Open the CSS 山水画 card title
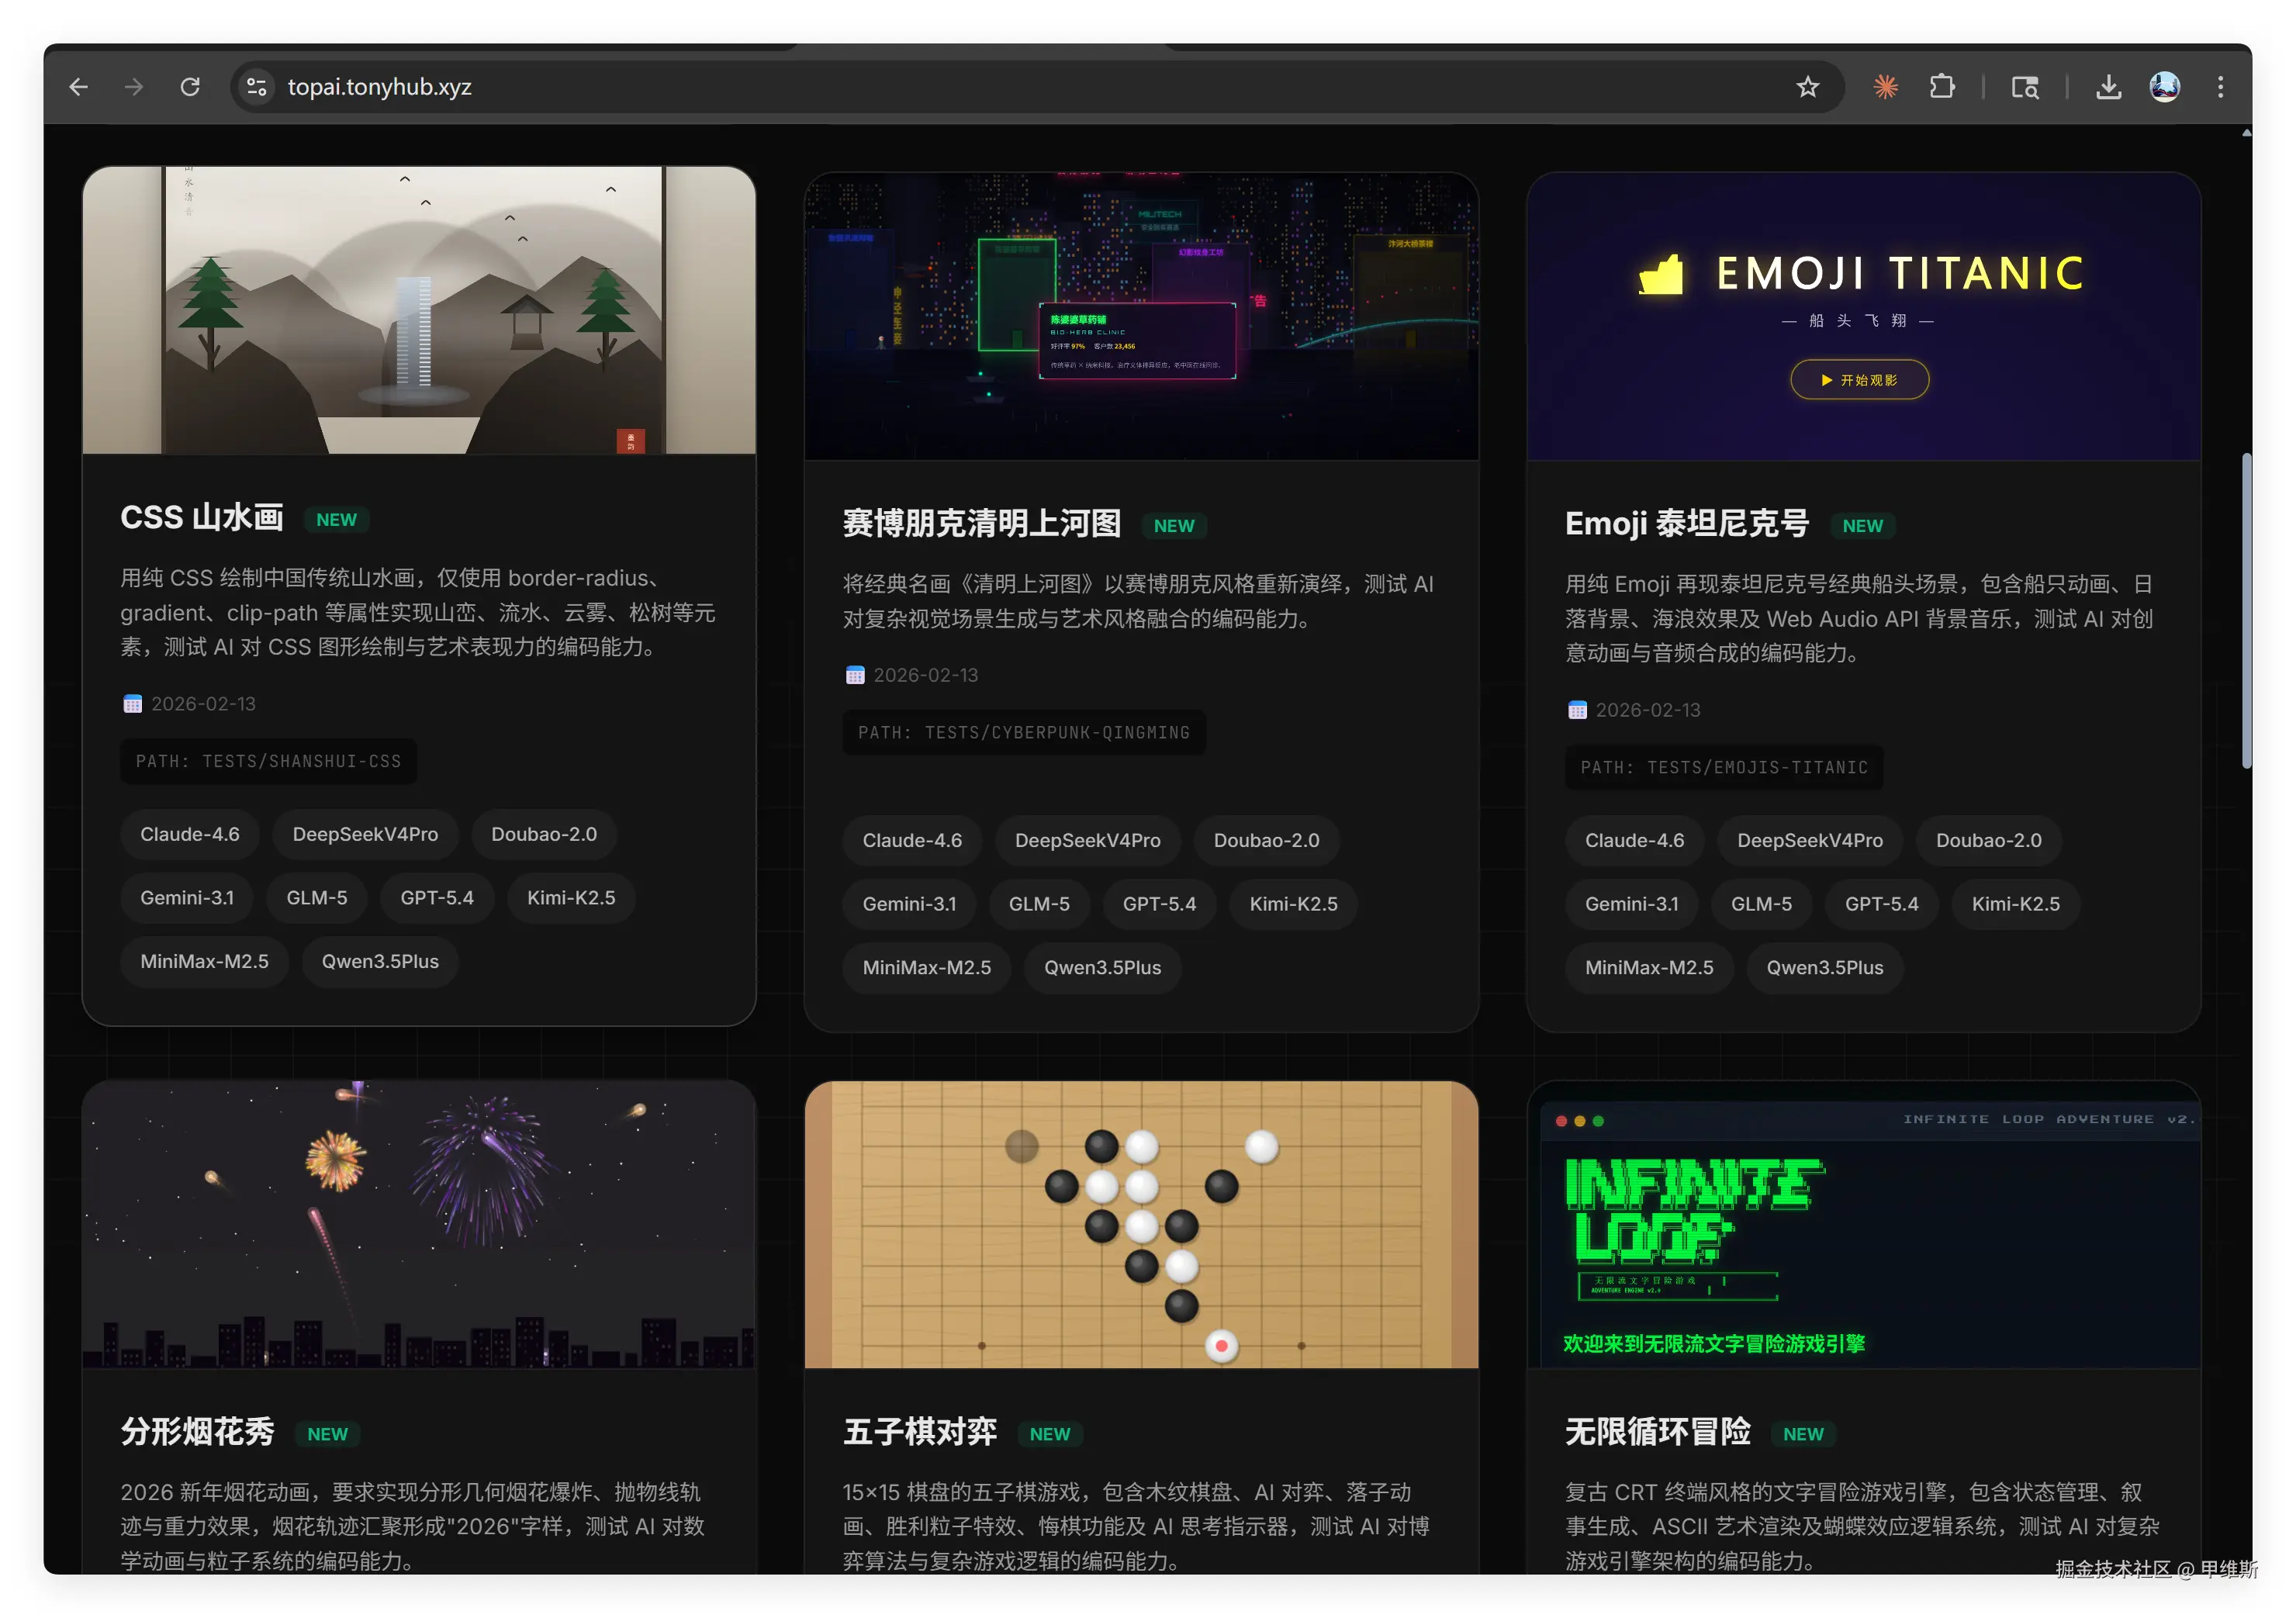This screenshot has width=2296, height=1618. pos(202,518)
